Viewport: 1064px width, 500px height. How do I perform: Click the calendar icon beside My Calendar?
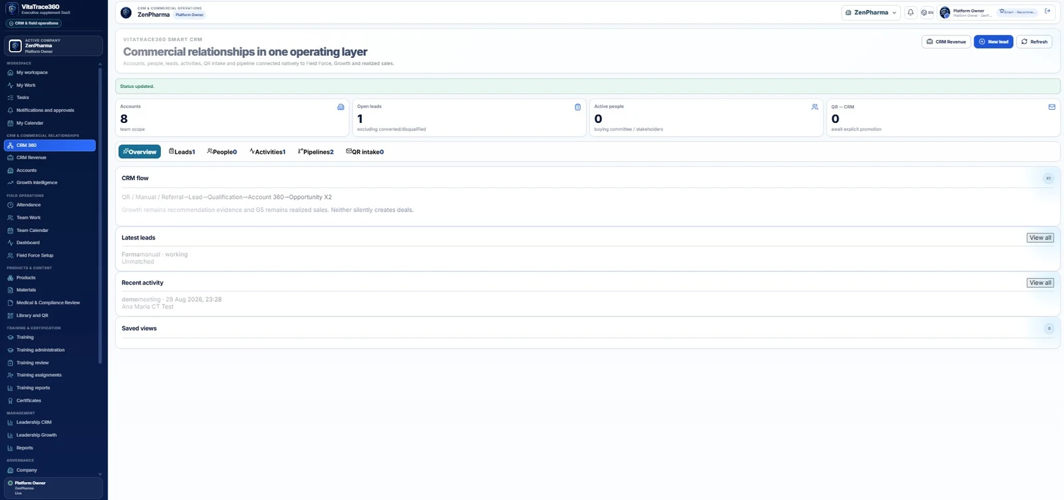tap(10, 123)
